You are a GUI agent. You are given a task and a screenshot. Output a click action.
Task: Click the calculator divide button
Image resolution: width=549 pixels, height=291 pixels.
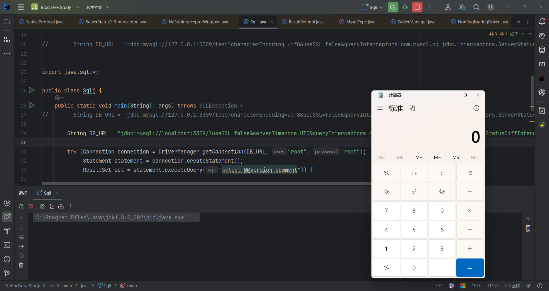point(470,192)
